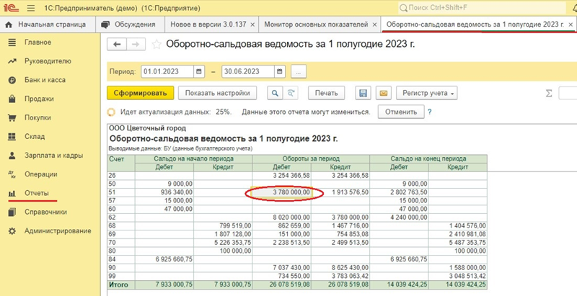Viewport: 577px width, 296px height.
Task: Click the home icon on Начальная страница tab
Action: tap(10, 24)
